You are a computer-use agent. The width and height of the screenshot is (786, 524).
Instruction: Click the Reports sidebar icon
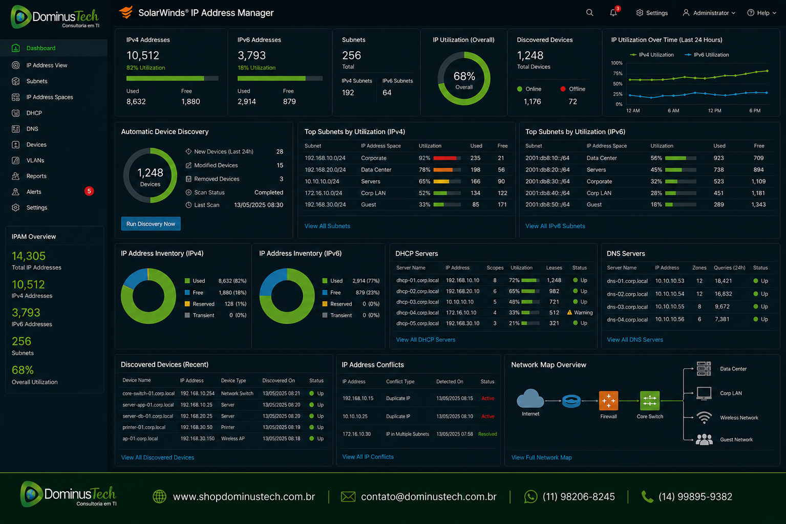[16, 176]
